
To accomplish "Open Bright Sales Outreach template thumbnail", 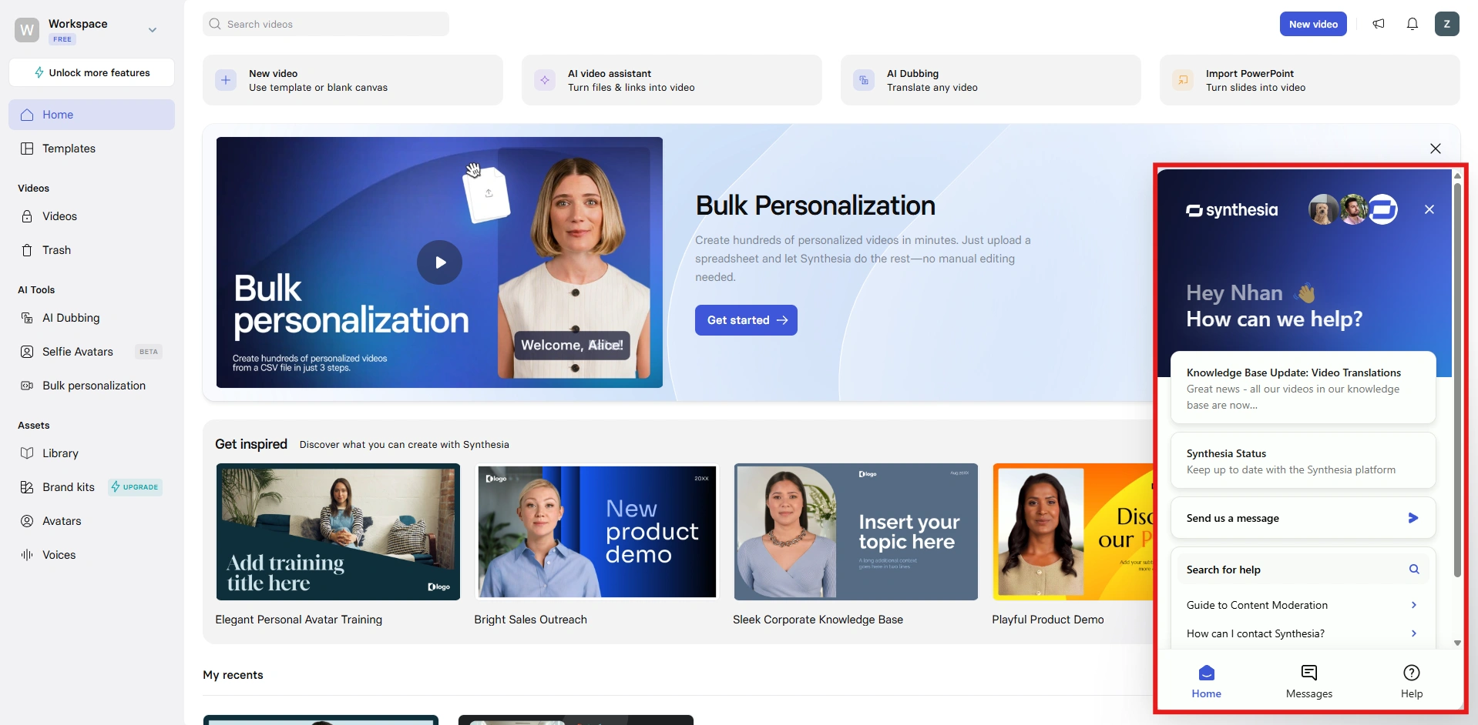I will tap(596, 532).
